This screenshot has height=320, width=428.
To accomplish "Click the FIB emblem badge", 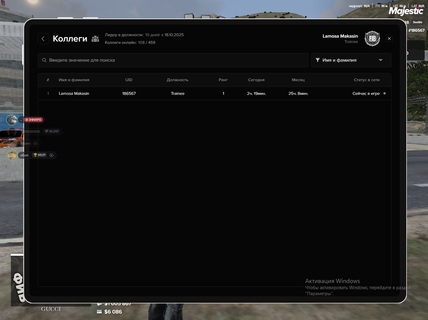I will point(372,38).
